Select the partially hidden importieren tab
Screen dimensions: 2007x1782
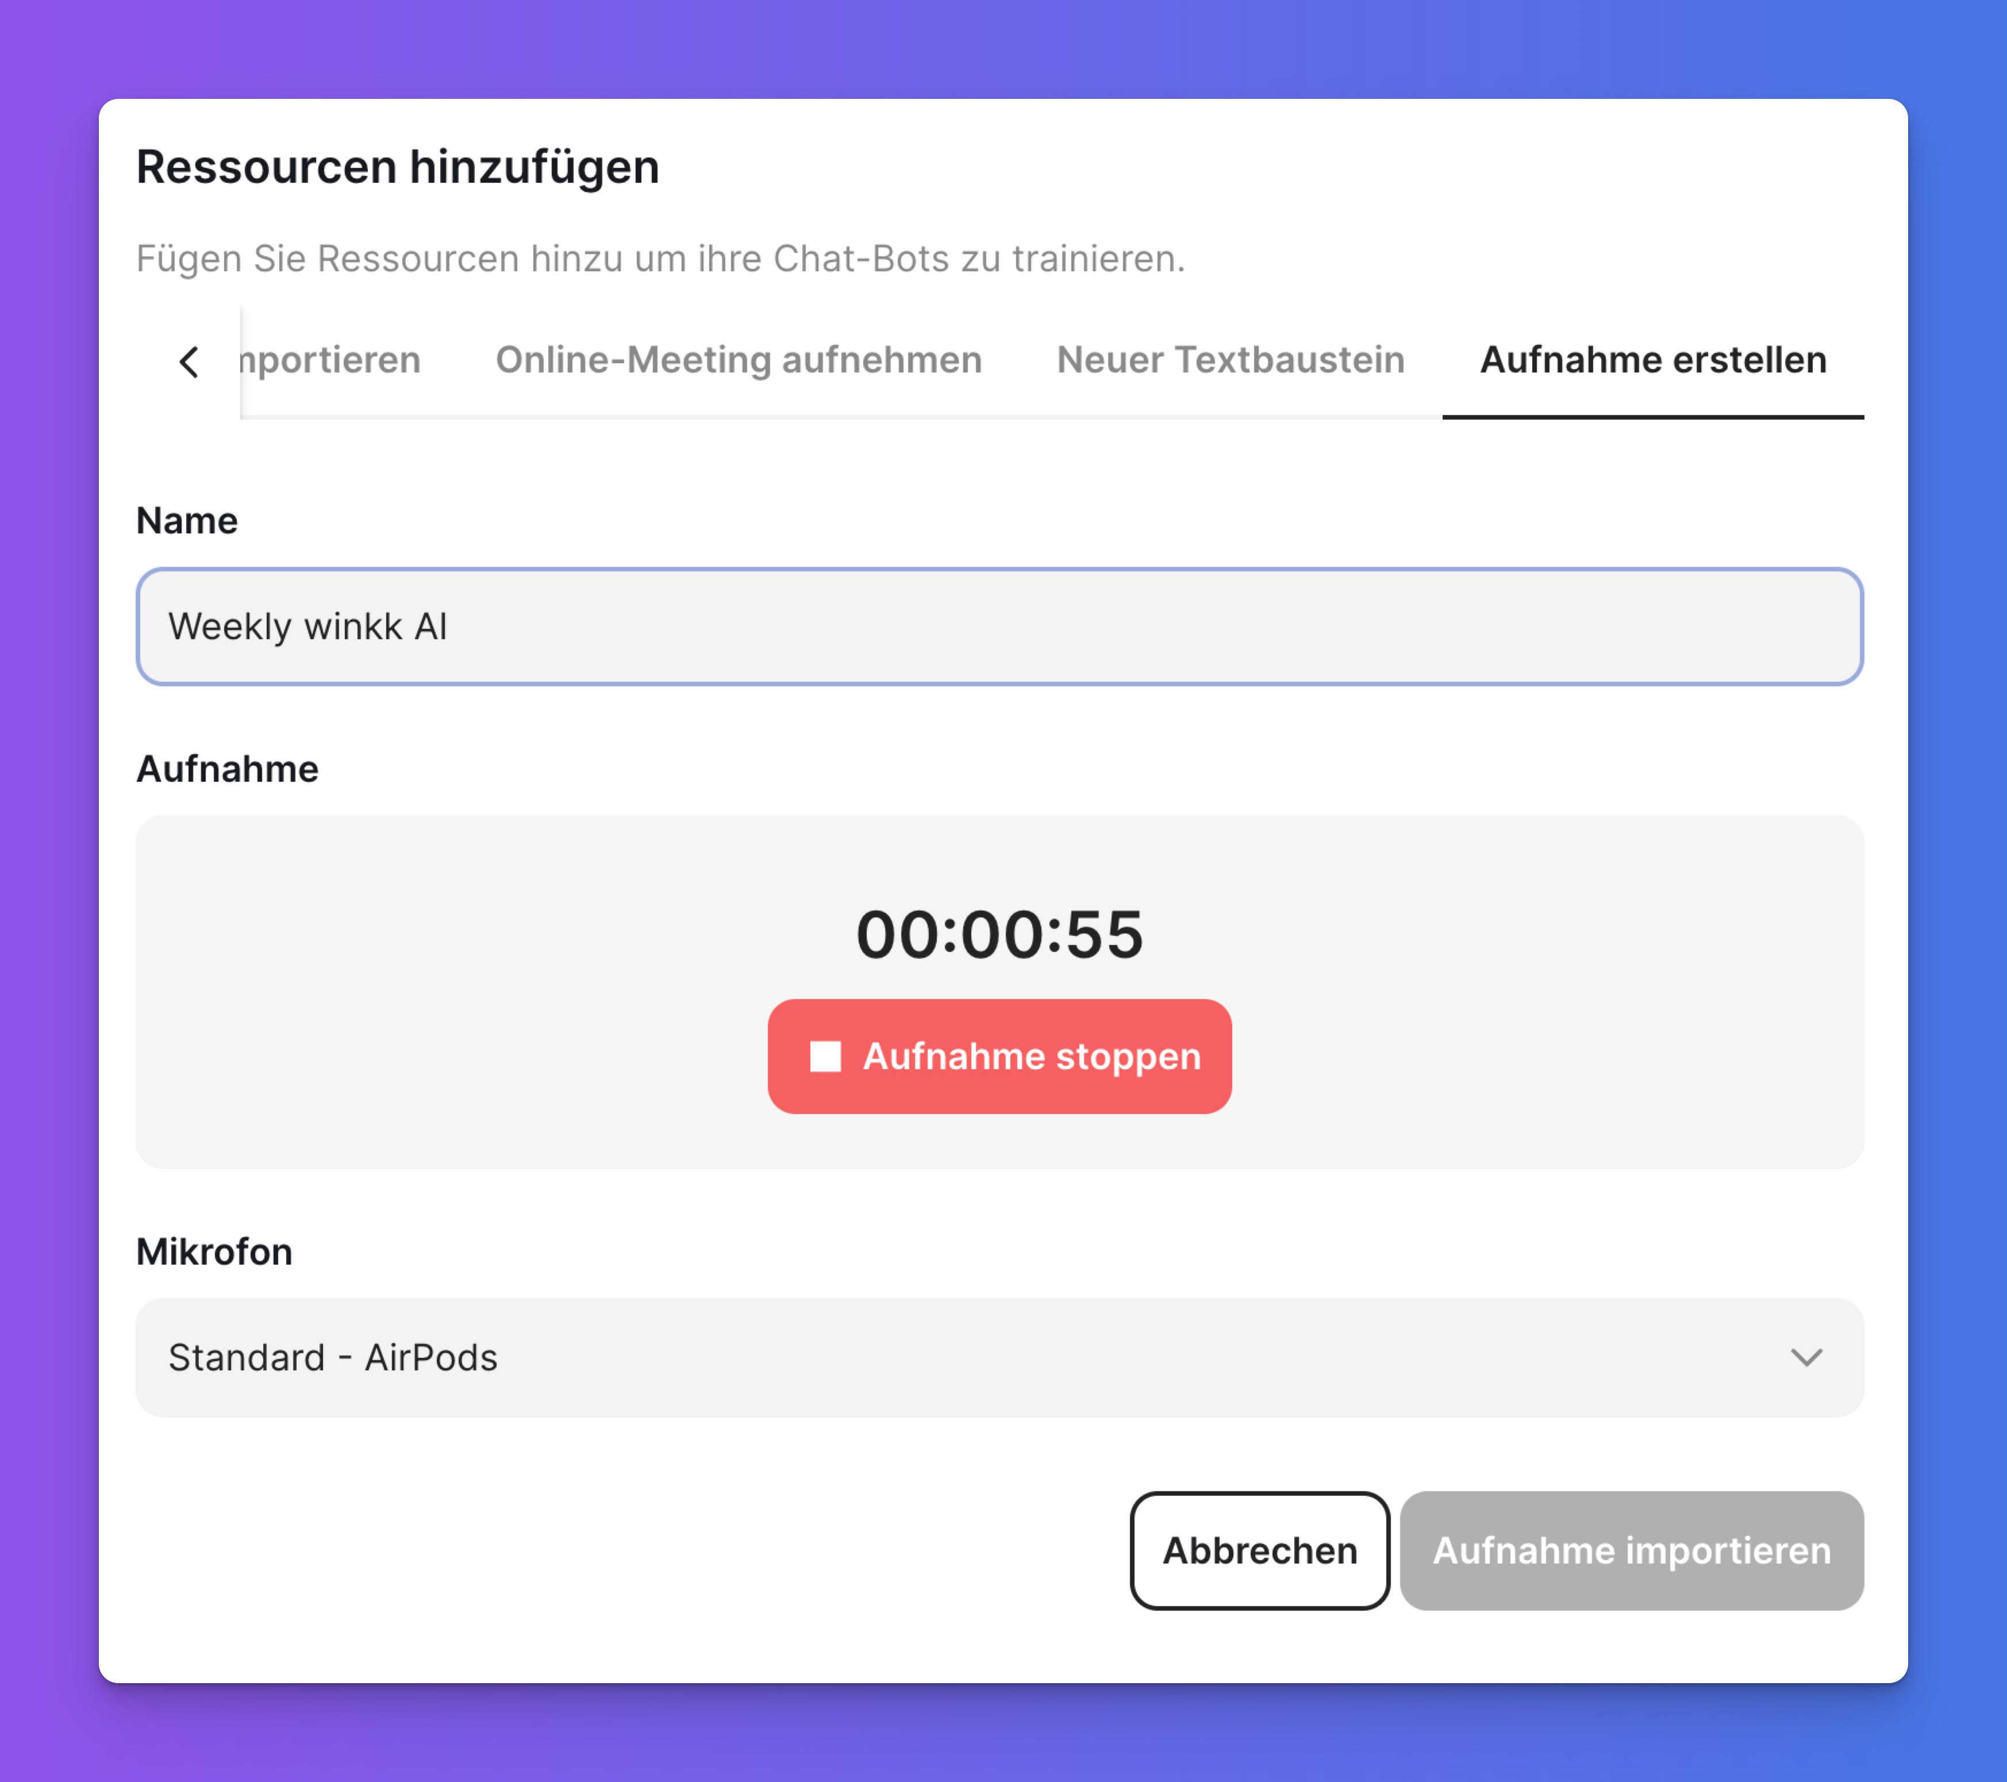332,360
